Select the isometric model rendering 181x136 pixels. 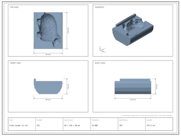click(133, 29)
